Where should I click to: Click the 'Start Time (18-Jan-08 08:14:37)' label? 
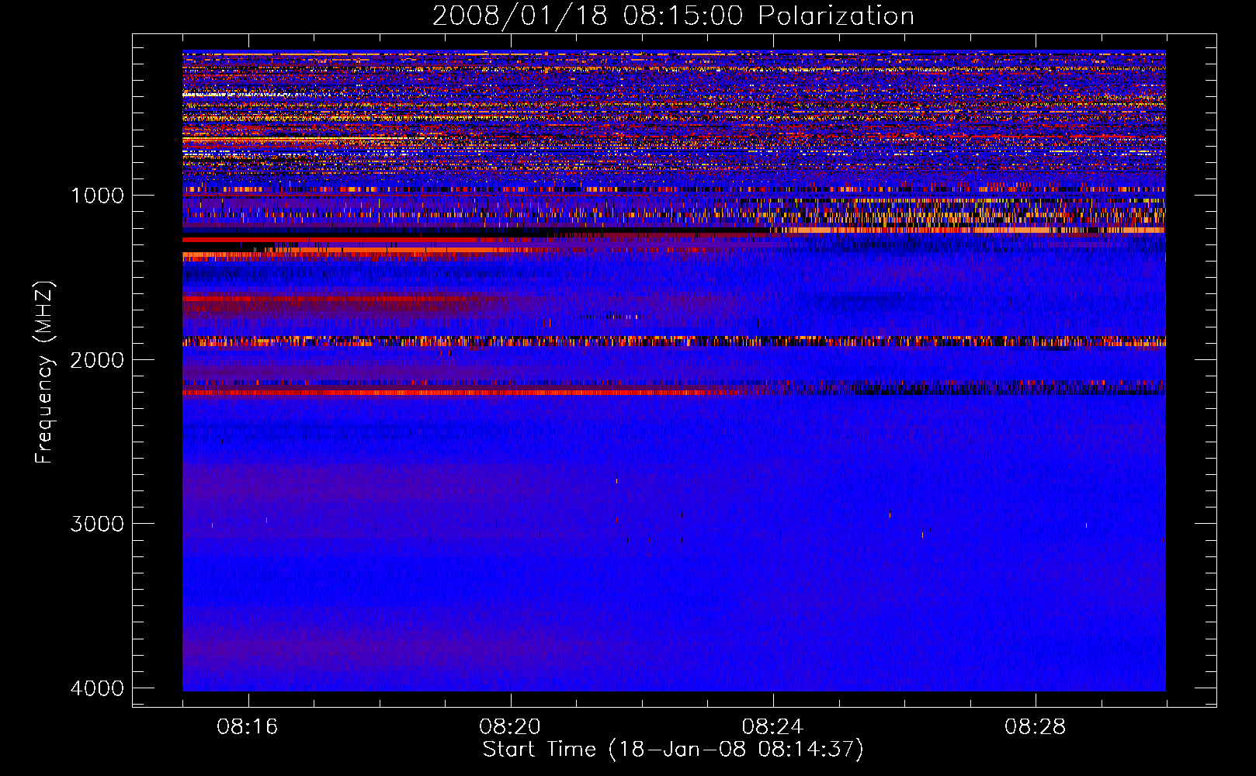tap(673, 750)
